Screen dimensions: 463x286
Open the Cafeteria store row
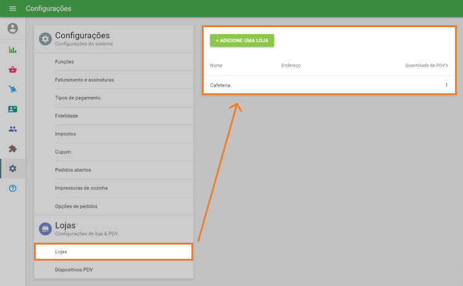click(328, 85)
